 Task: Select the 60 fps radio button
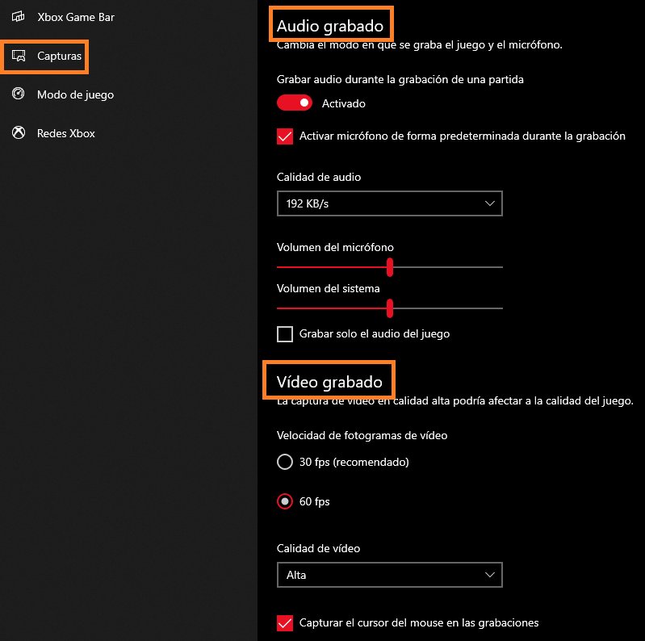[285, 501]
